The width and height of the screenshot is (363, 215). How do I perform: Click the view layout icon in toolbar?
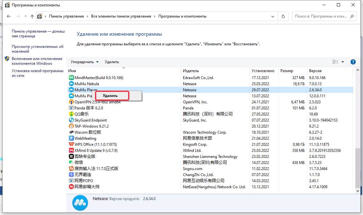tap(335, 62)
